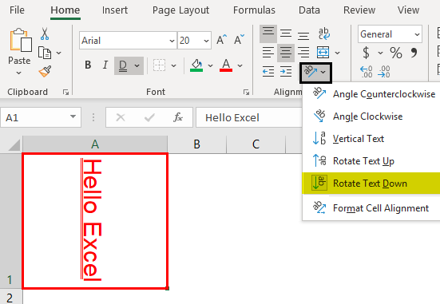The image size is (440, 304).
Task: Choose Angle Clockwise menu item
Action: click(x=371, y=116)
